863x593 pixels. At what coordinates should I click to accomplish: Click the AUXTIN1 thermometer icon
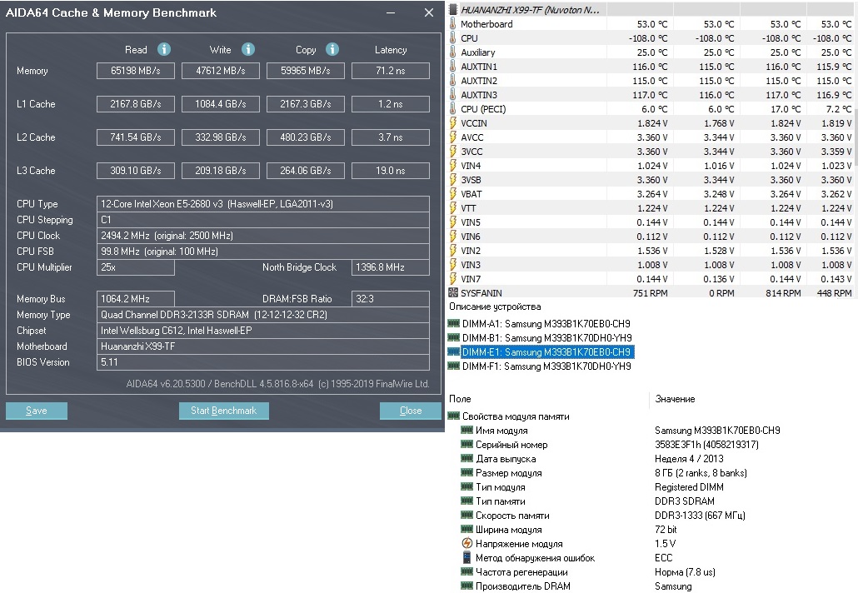(453, 66)
